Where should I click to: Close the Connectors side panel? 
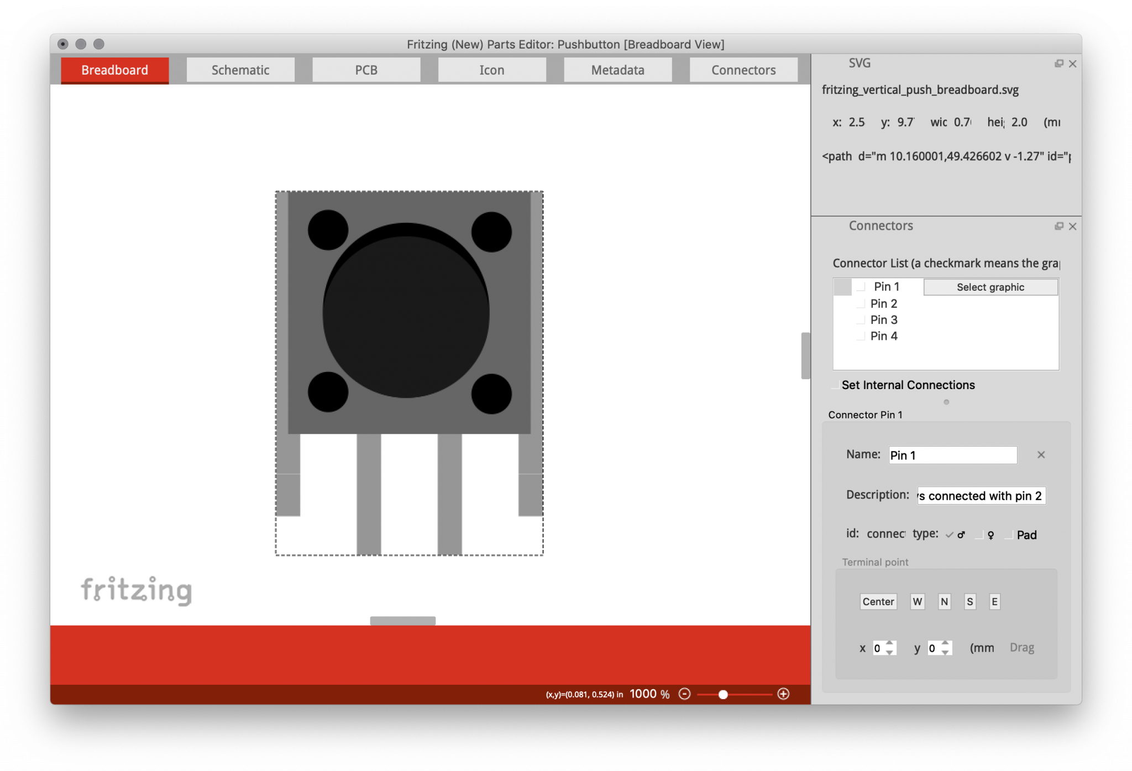[1072, 226]
